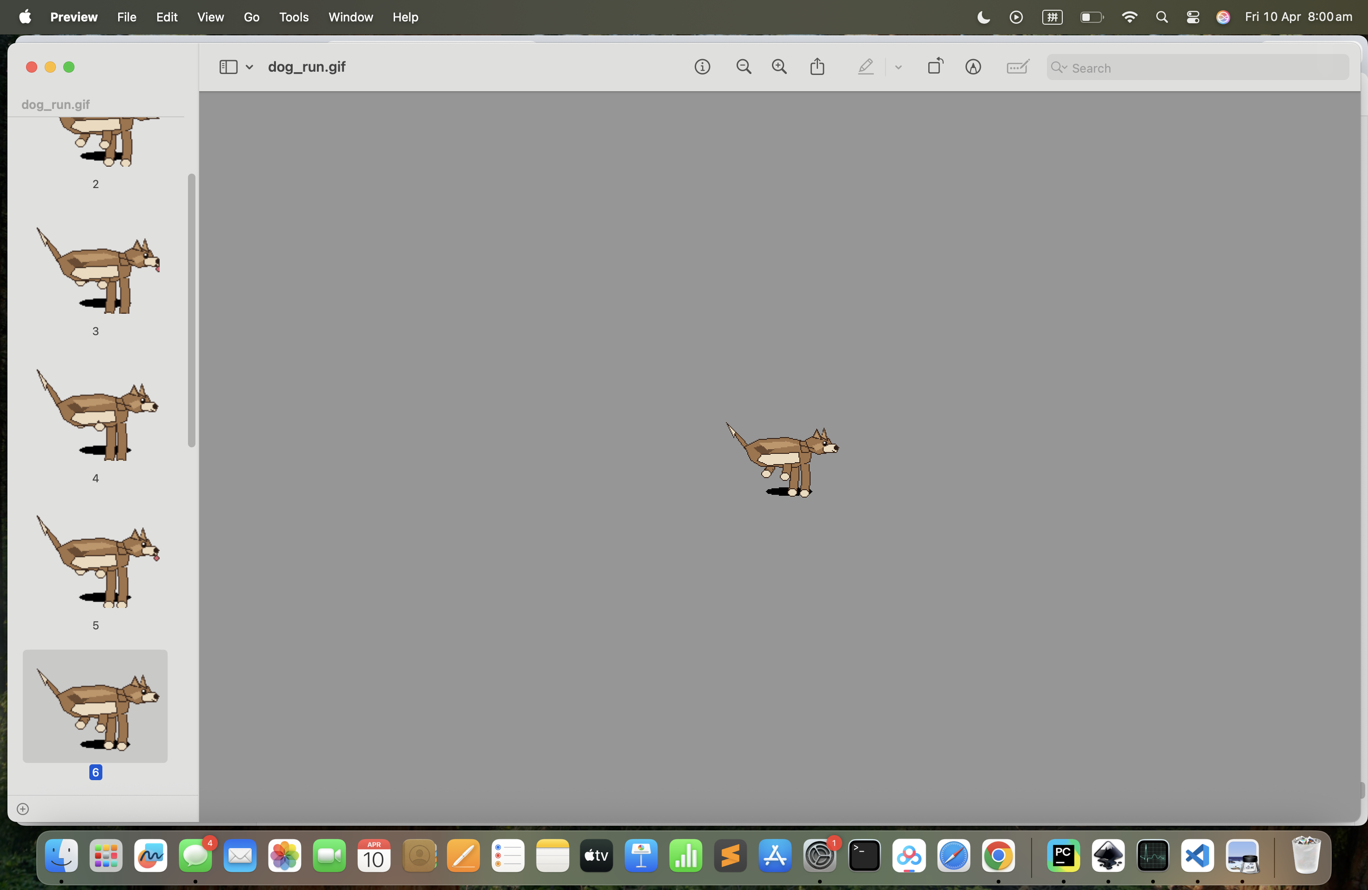Click the add page plus button in sidebar
Viewport: 1368px width, 890px height.
(23, 809)
